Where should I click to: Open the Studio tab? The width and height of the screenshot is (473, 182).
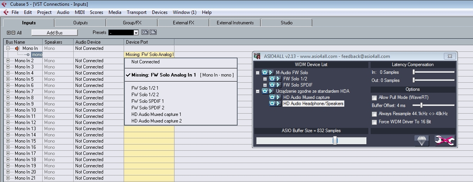287,23
